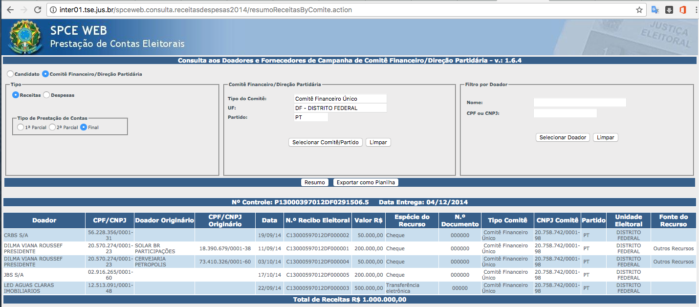This screenshot has width=699, height=307.
Task: Select the Despesas radio button
Action: point(47,95)
